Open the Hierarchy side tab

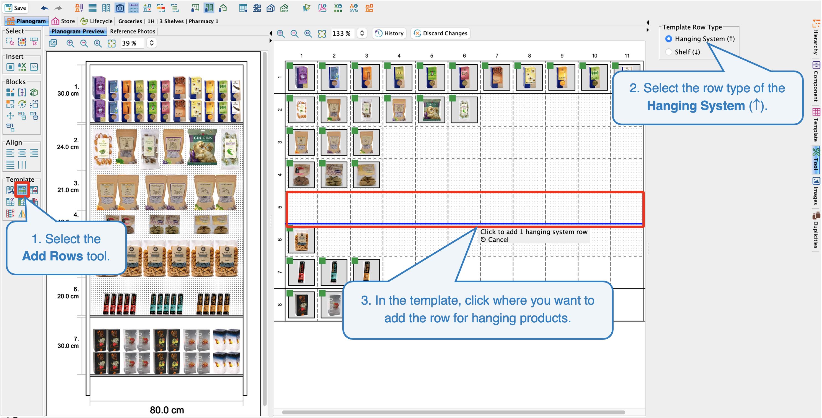[816, 37]
